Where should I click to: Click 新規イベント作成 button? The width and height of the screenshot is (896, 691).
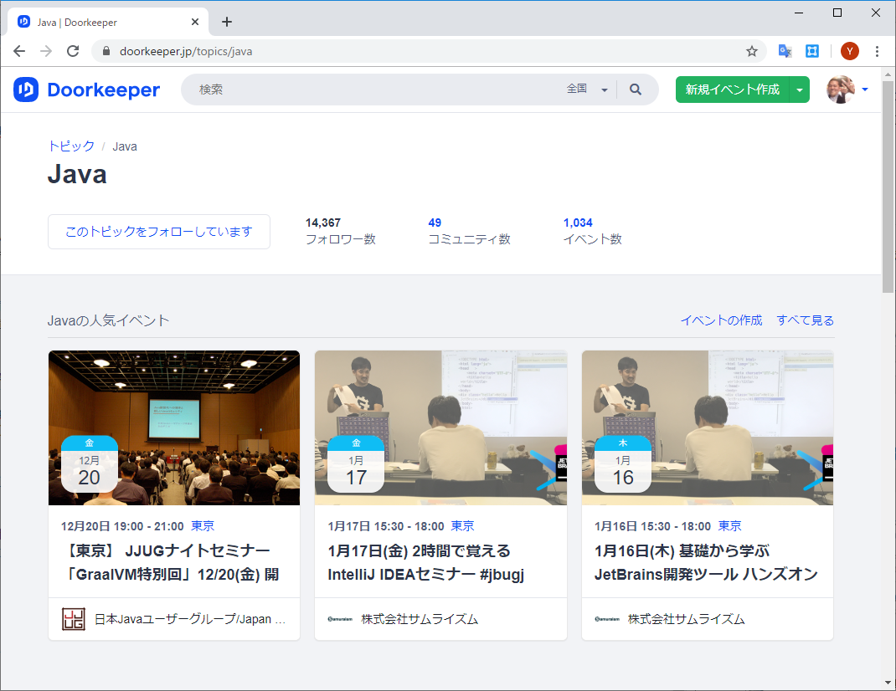pos(733,90)
